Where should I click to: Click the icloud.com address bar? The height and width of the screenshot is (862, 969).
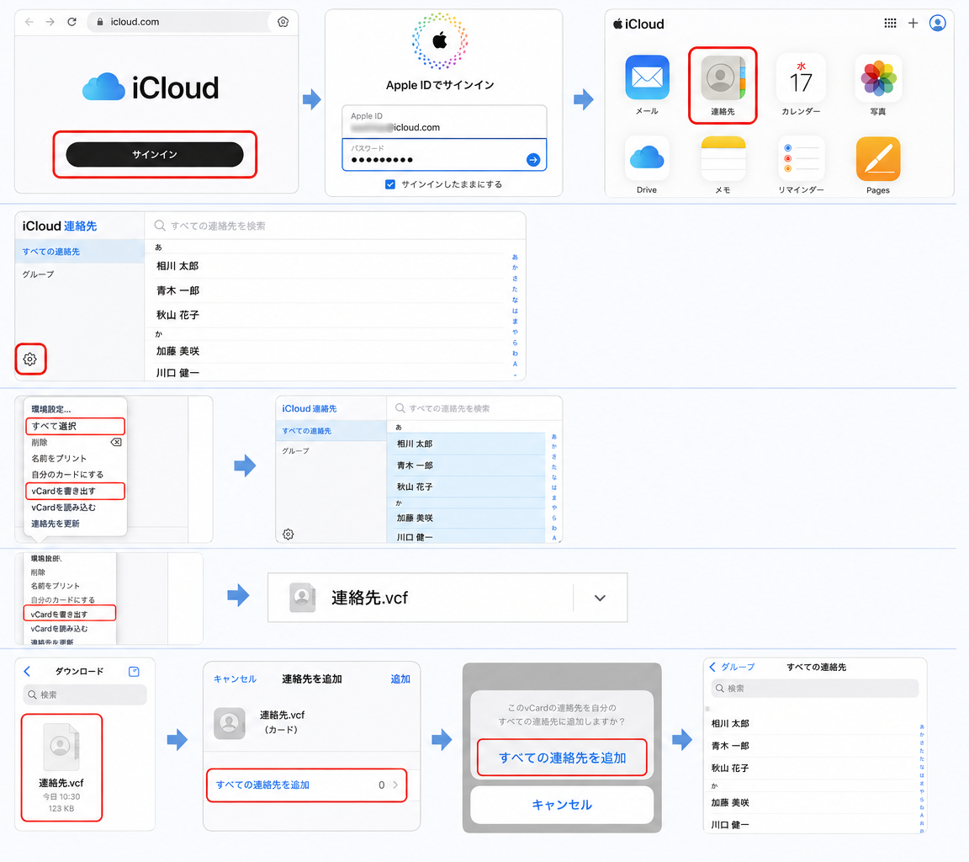pos(179,22)
